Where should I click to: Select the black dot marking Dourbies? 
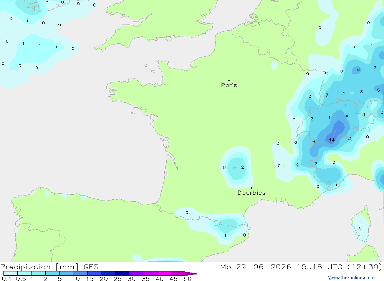point(252,188)
